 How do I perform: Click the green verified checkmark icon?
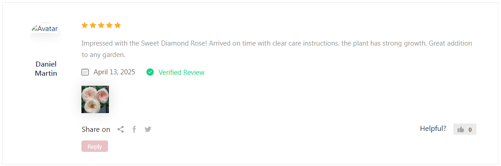[150, 72]
